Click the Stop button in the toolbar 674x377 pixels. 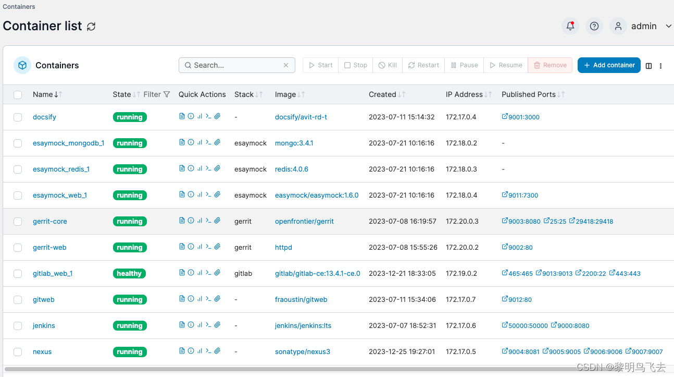tap(356, 65)
